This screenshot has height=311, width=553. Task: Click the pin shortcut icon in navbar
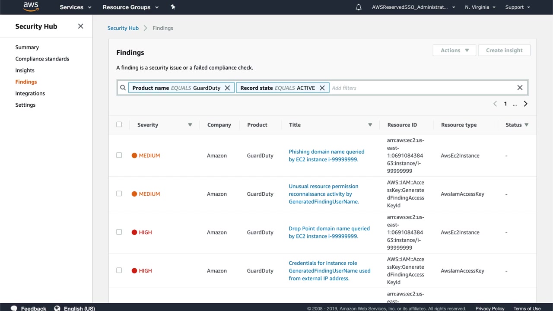(x=173, y=7)
